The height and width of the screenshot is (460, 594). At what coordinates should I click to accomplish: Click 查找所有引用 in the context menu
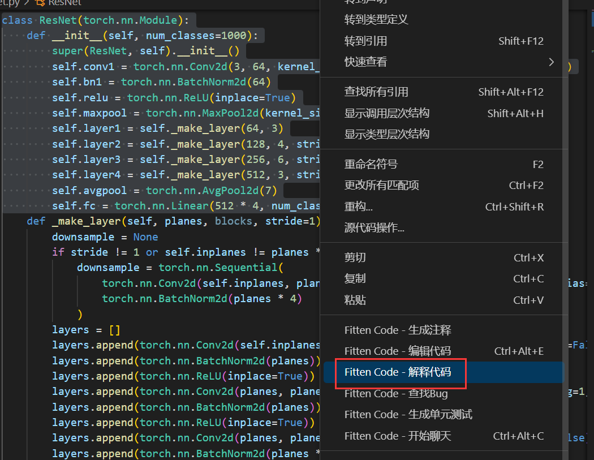(x=376, y=92)
